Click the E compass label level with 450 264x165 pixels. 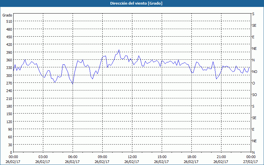coord(253,37)
